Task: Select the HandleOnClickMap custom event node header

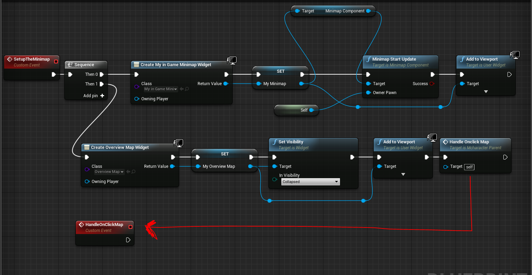Action: point(104,224)
